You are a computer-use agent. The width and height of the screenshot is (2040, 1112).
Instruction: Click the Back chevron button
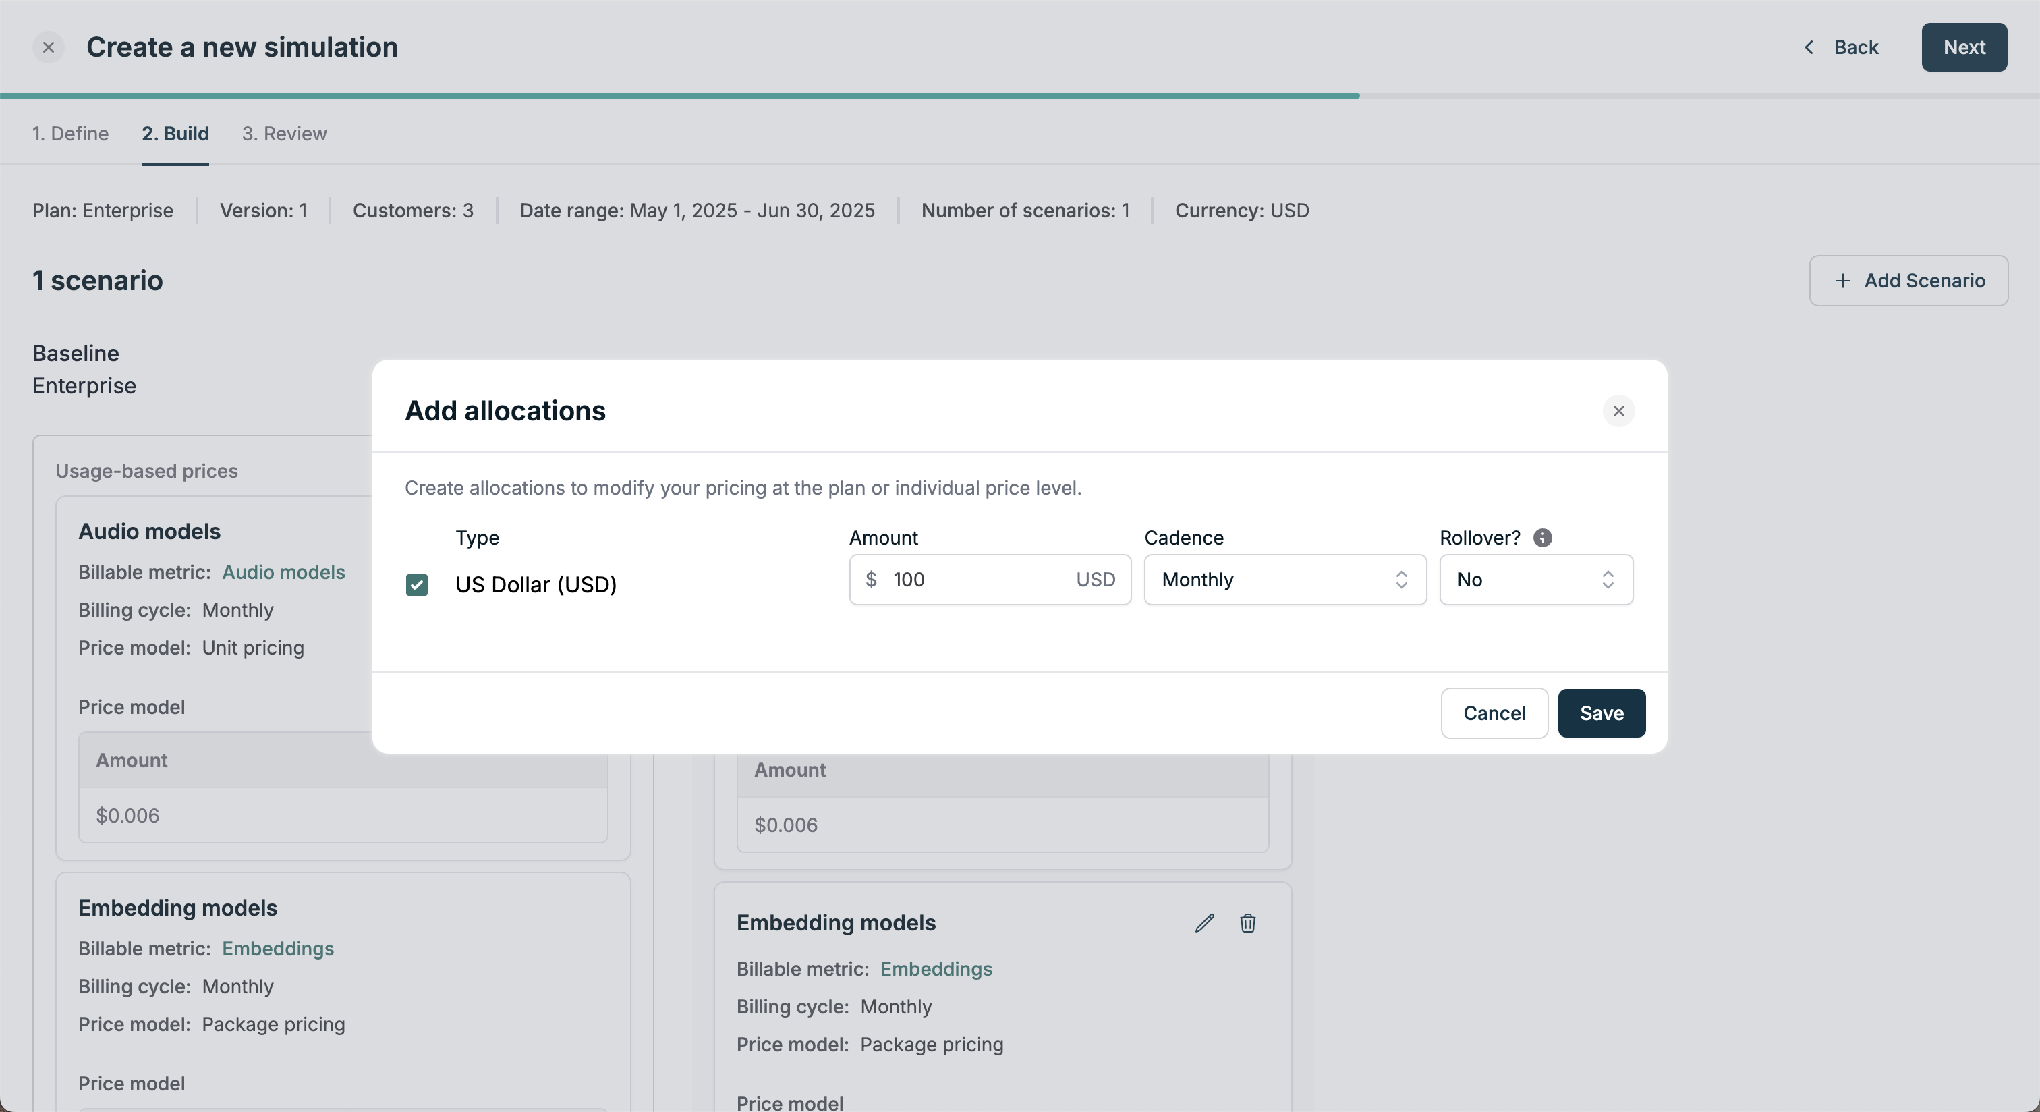[x=1840, y=47]
